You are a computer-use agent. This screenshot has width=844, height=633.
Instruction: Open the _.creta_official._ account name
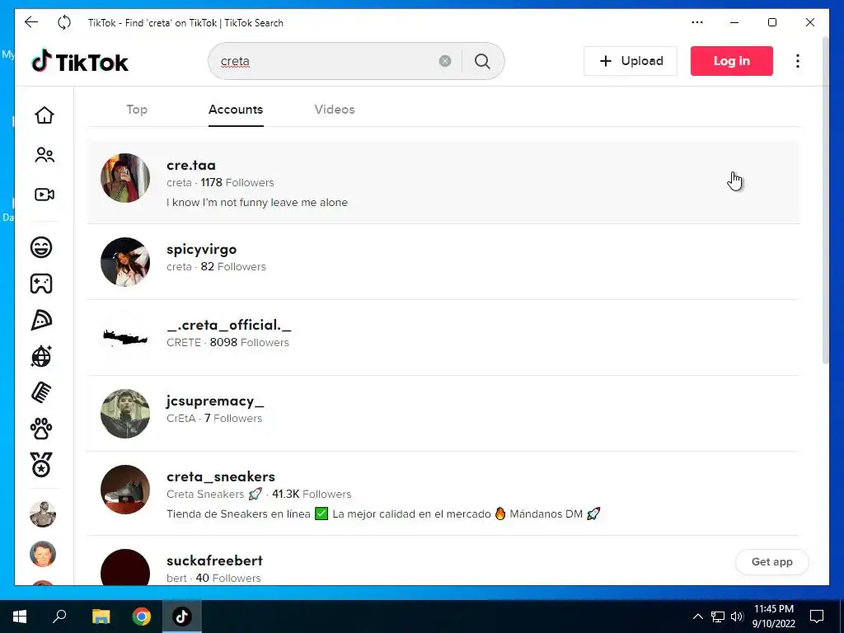pos(229,325)
